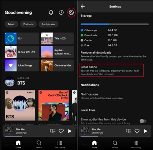The height and width of the screenshot is (150, 153).
Task: Tap the 46.4 GB storage value
Action: pyautogui.click(x=112, y=30)
